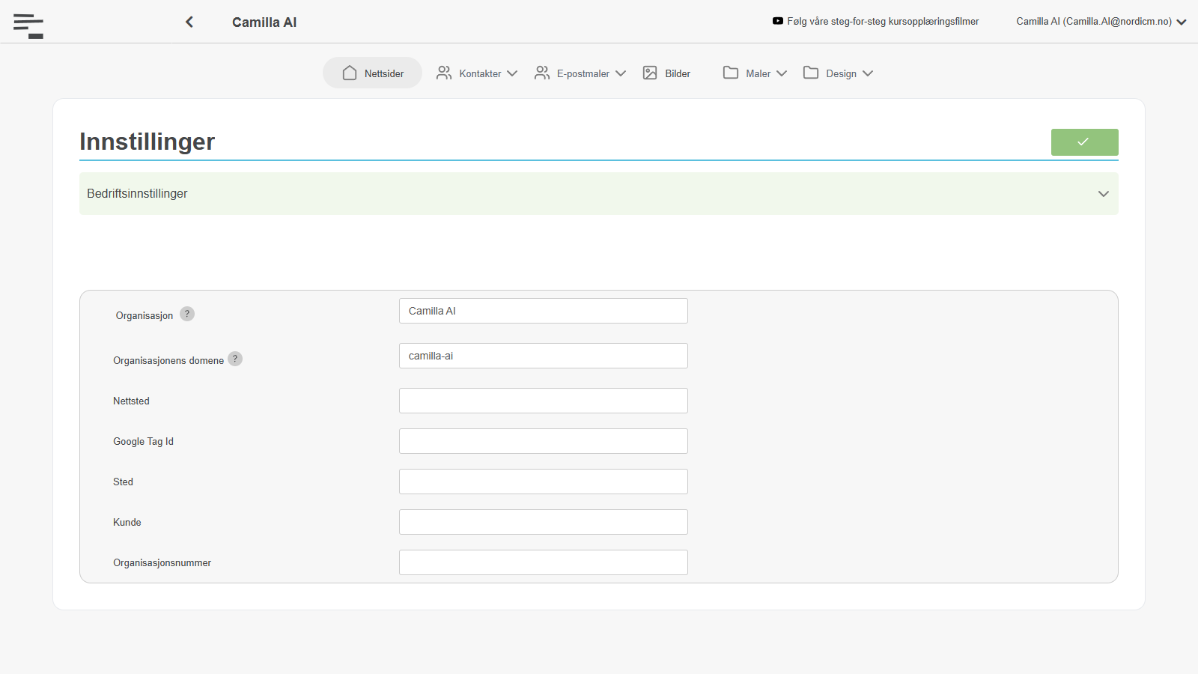1198x674 pixels.
Task: Open the Maler menu label
Action: tap(758, 73)
